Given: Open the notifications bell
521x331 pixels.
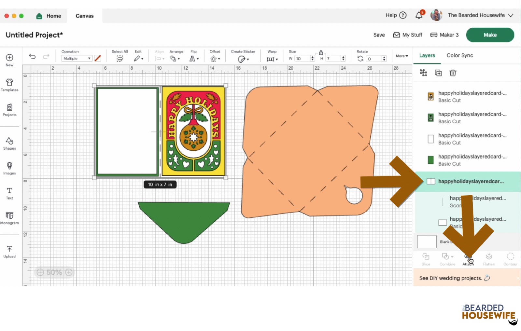Looking at the screenshot, I should coord(419,15).
